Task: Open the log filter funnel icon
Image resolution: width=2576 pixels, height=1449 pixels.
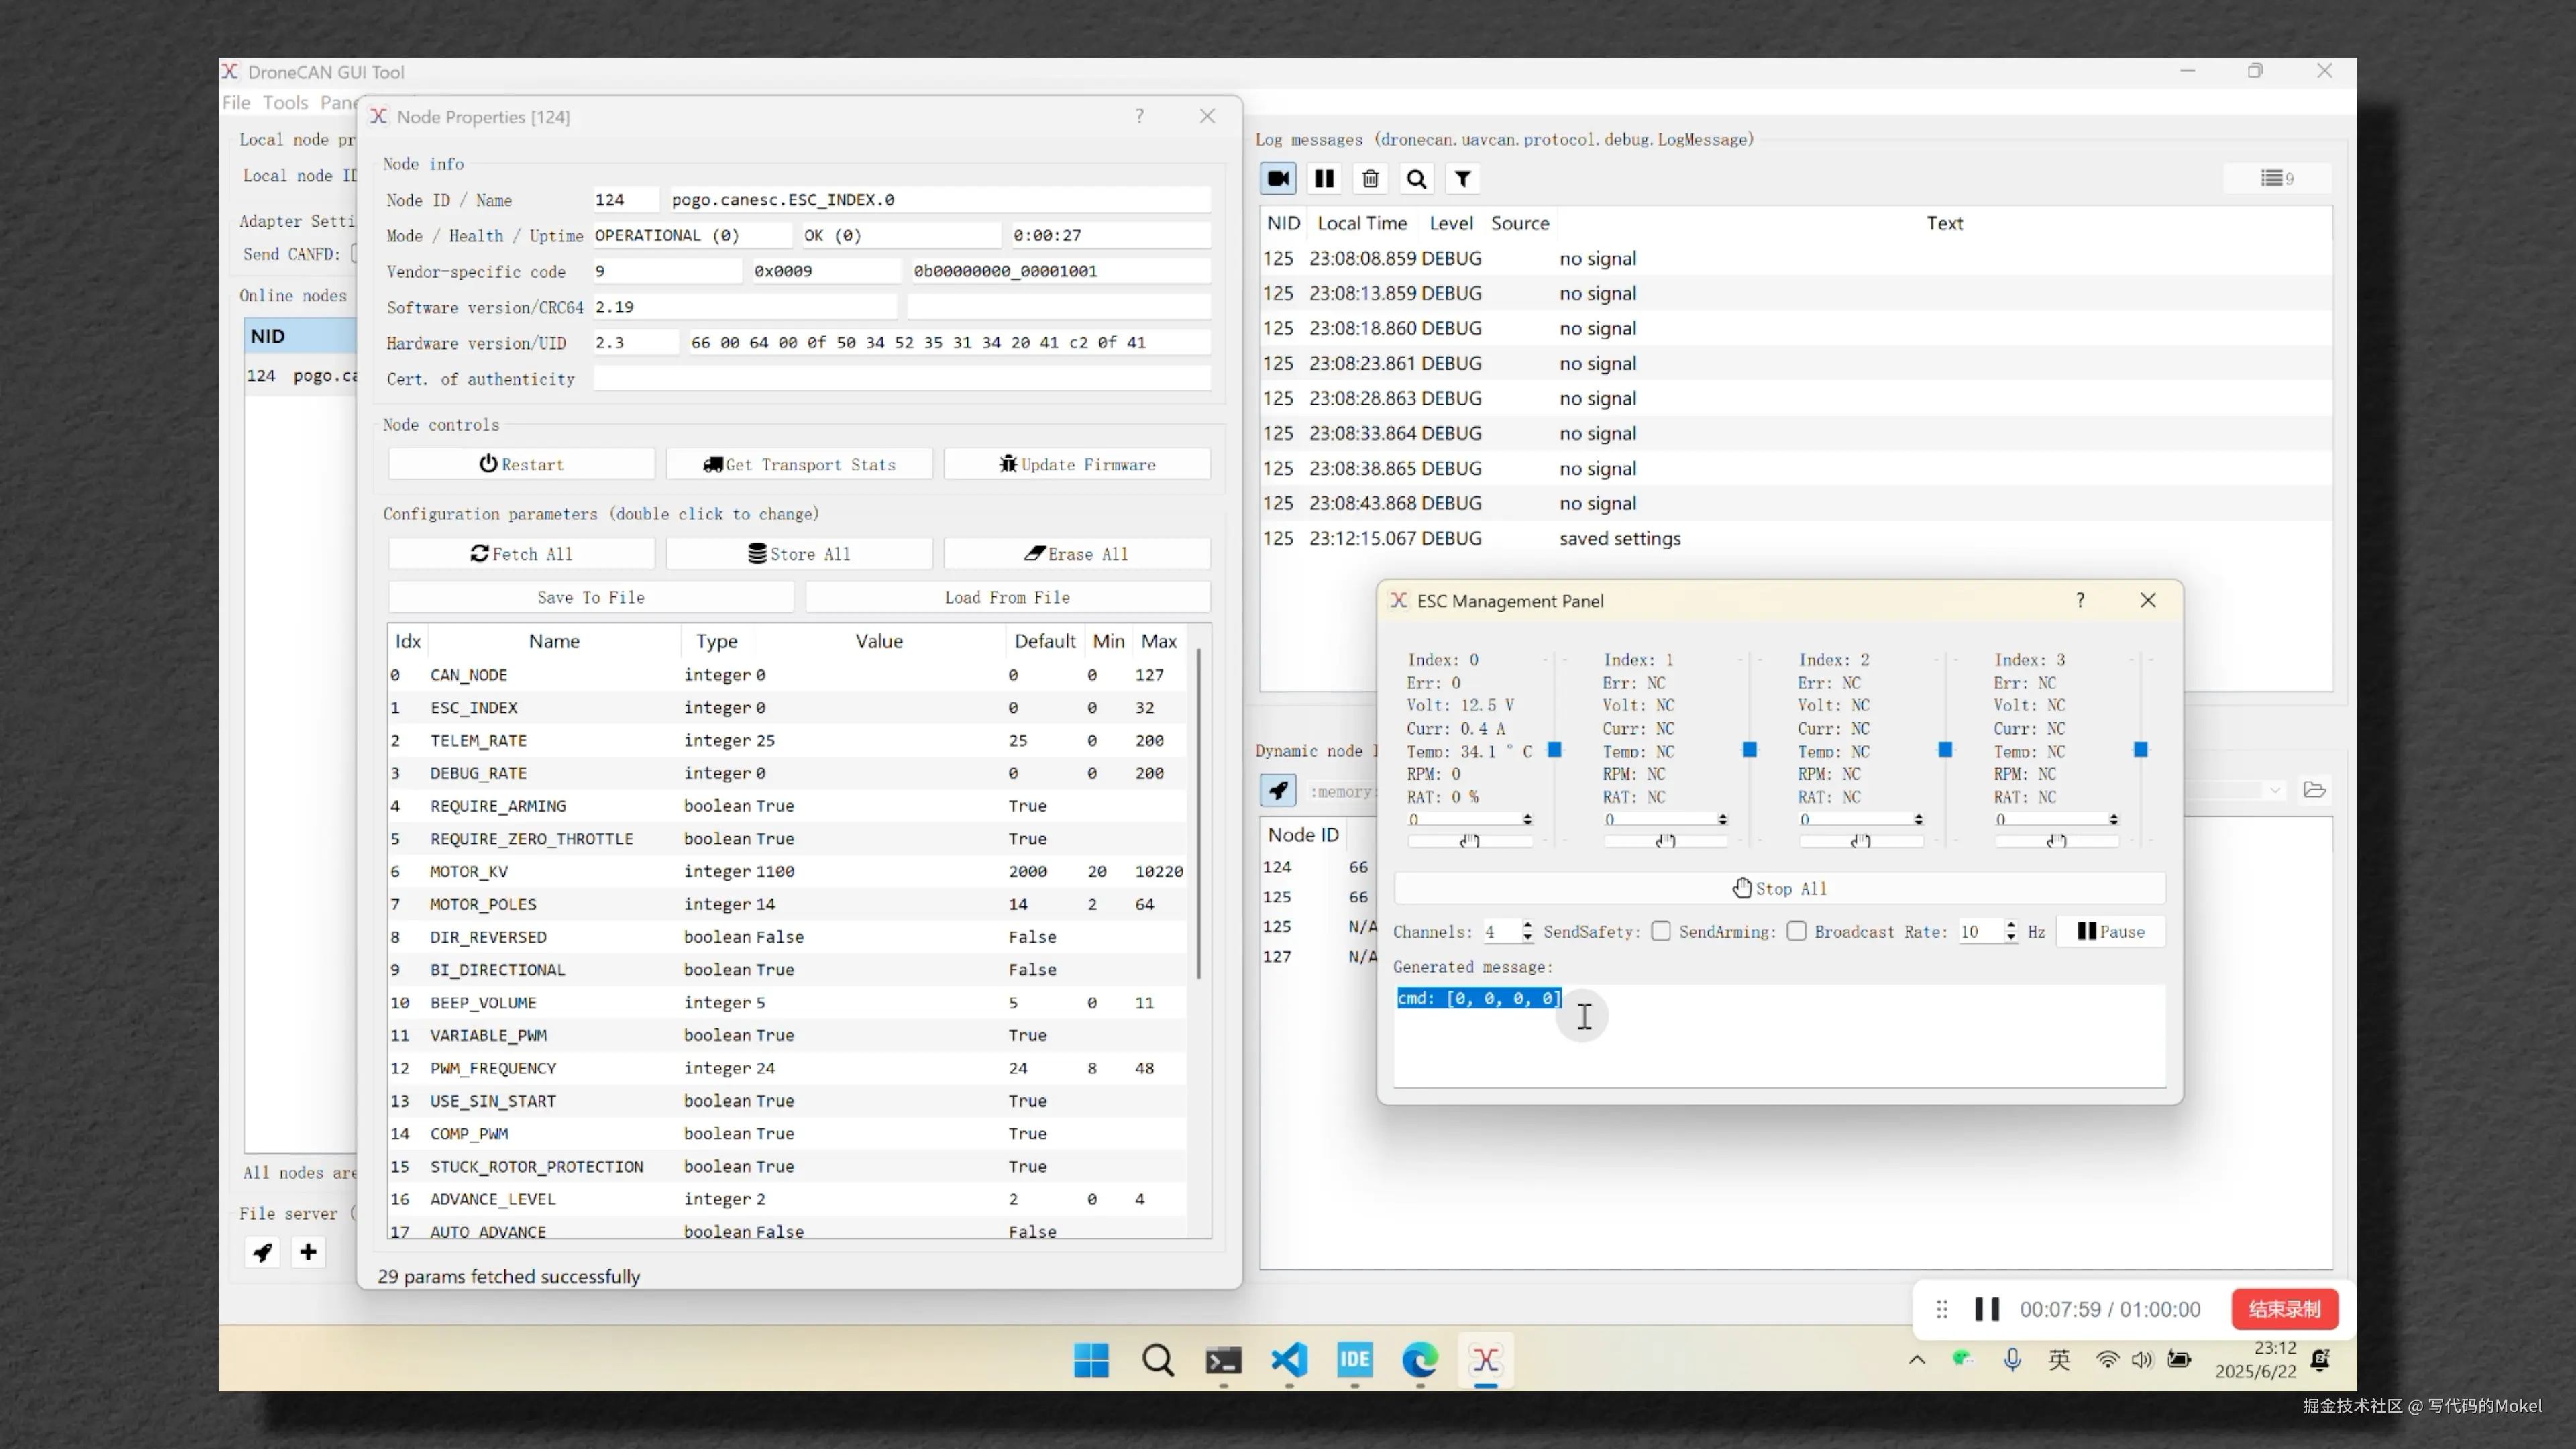Action: (x=1462, y=179)
